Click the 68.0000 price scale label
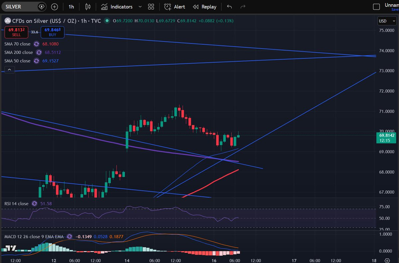 [x=387, y=172]
